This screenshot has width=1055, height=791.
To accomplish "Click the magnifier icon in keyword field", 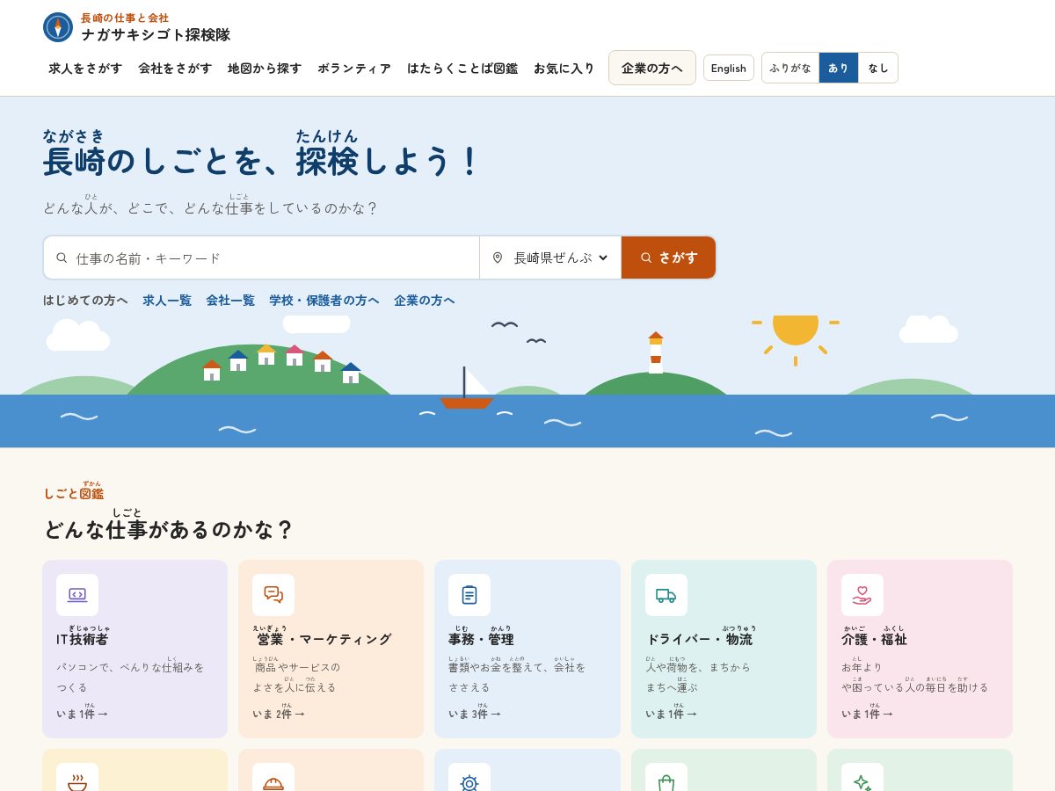I will pyautogui.click(x=62, y=258).
